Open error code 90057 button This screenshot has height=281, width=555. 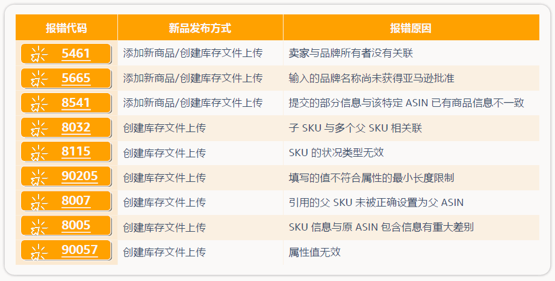tap(66, 250)
